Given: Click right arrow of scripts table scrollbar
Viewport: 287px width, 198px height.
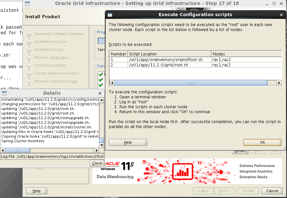Looking at the screenshot, I should click(279, 83).
